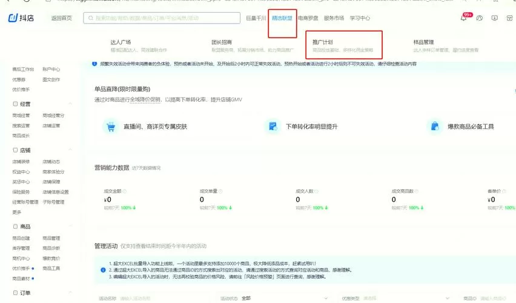516x303 pixels.
Task: Click help icon next to 成交商品数
Action: pos(416,191)
